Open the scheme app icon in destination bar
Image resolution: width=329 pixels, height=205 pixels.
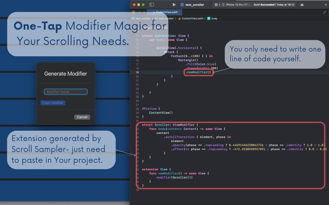216,4
